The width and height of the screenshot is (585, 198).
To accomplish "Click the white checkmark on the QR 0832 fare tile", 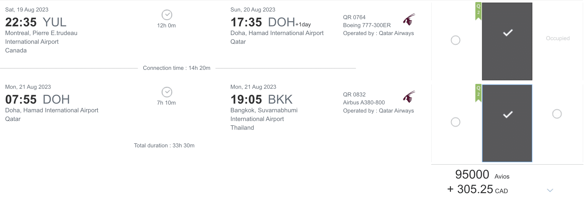I will tap(508, 114).
